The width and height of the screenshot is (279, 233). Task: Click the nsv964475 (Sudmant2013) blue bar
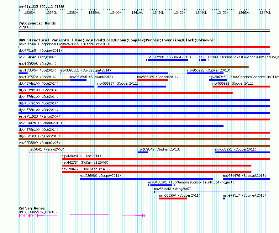[121, 126]
